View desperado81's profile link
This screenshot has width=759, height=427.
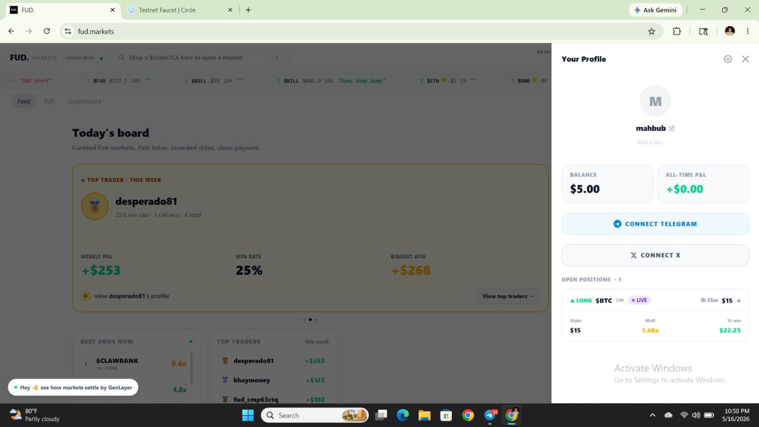[126, 296]
